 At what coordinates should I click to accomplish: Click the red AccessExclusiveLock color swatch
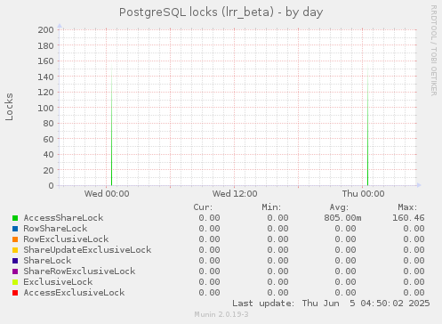click(15, 293)
